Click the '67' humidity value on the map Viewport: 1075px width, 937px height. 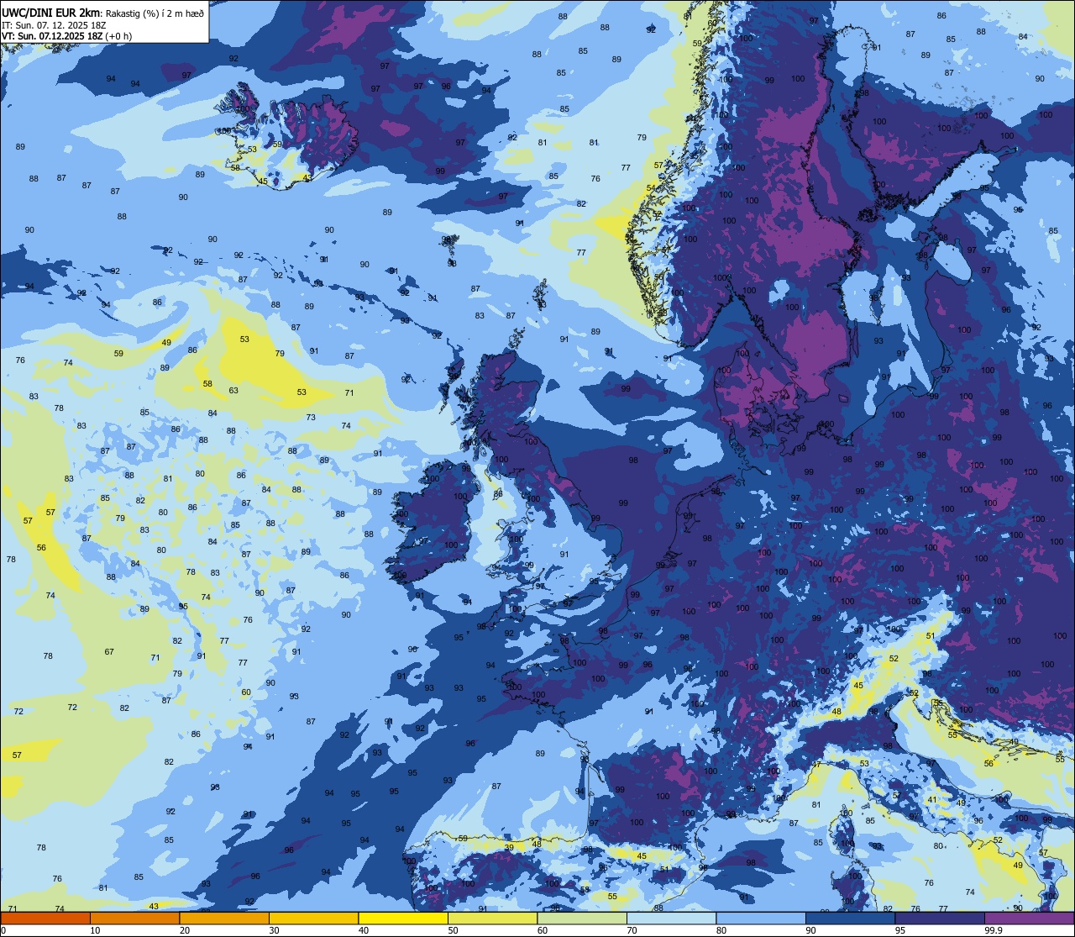(109, 652)
